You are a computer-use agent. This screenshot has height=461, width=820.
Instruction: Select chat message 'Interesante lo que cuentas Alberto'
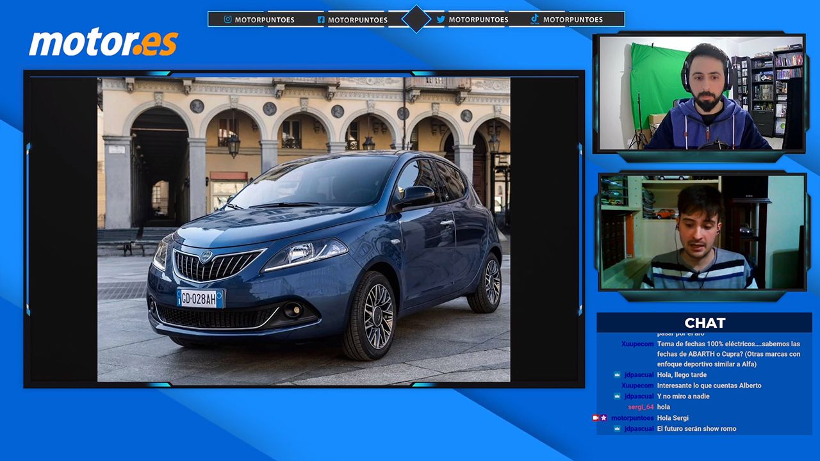(x=709, y=385)
